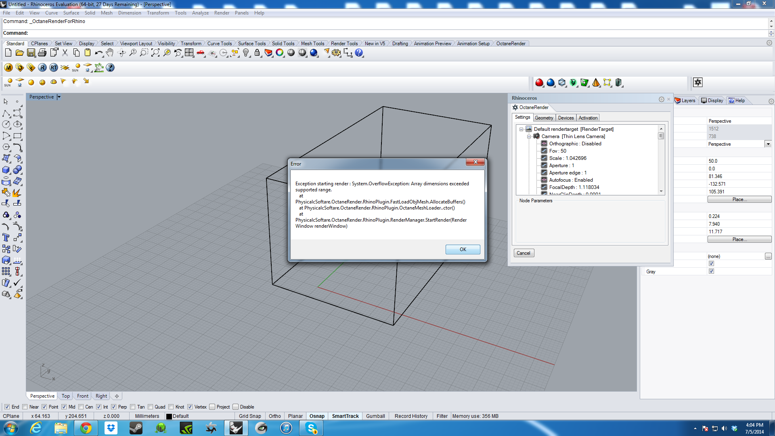This screenshot has width=775, height=436.
Task: Open the Four Viewports layout icon
Action: [189, 53]
